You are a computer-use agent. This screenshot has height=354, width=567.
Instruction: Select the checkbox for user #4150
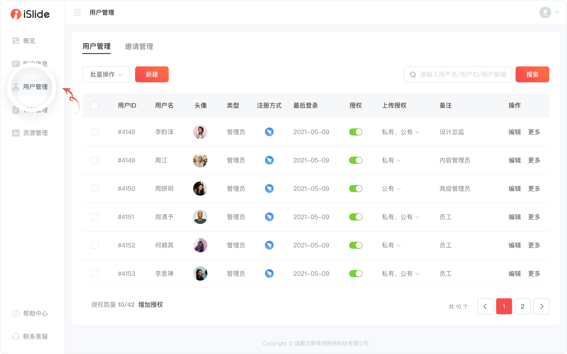(x=95, y=188)
